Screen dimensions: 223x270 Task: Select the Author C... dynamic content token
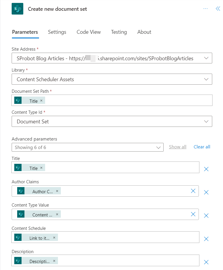39,191
